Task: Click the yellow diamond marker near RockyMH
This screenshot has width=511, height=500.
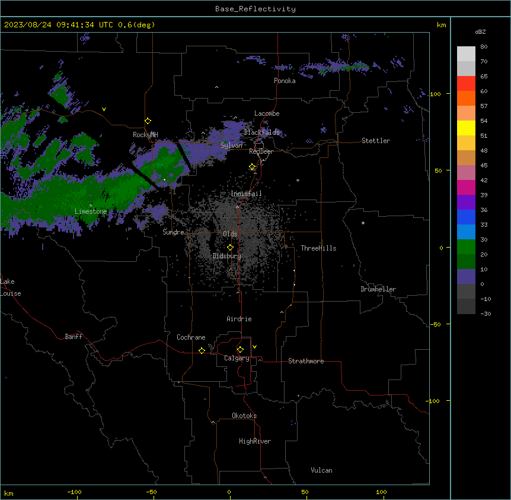Action: (148, 121)
